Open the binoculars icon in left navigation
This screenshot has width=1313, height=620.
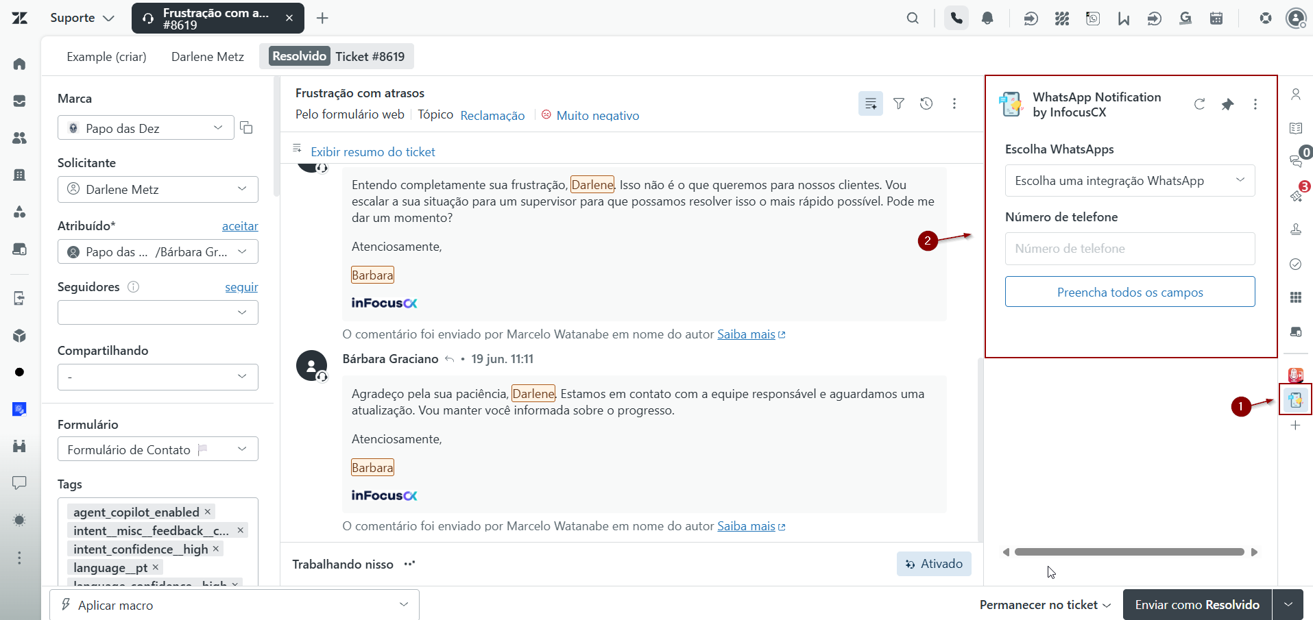click(19, 446)
